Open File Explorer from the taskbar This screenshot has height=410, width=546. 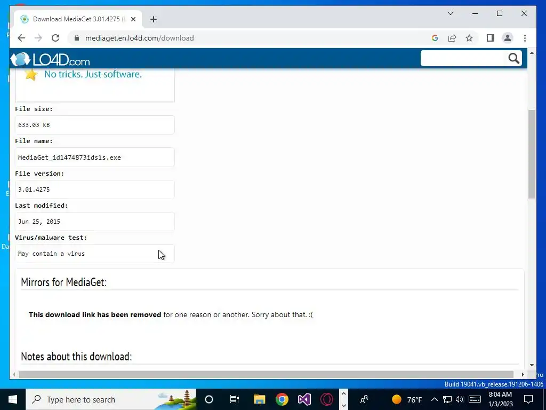pos(260,399)
